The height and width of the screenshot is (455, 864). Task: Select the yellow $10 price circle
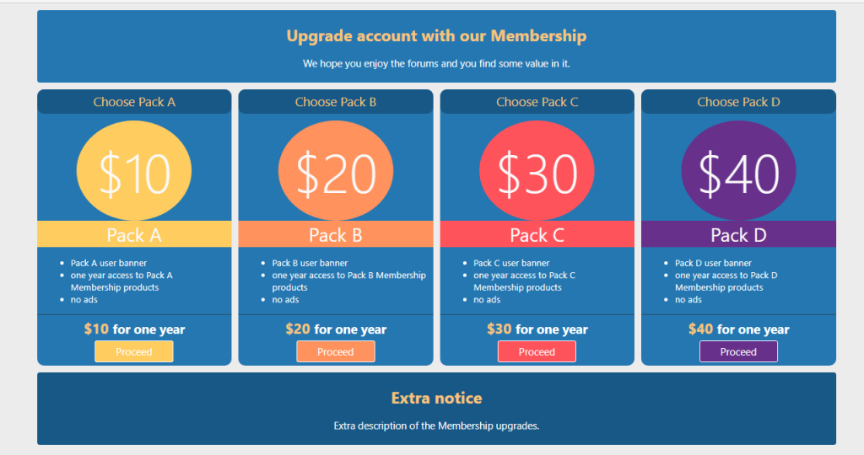pos(134,170)
